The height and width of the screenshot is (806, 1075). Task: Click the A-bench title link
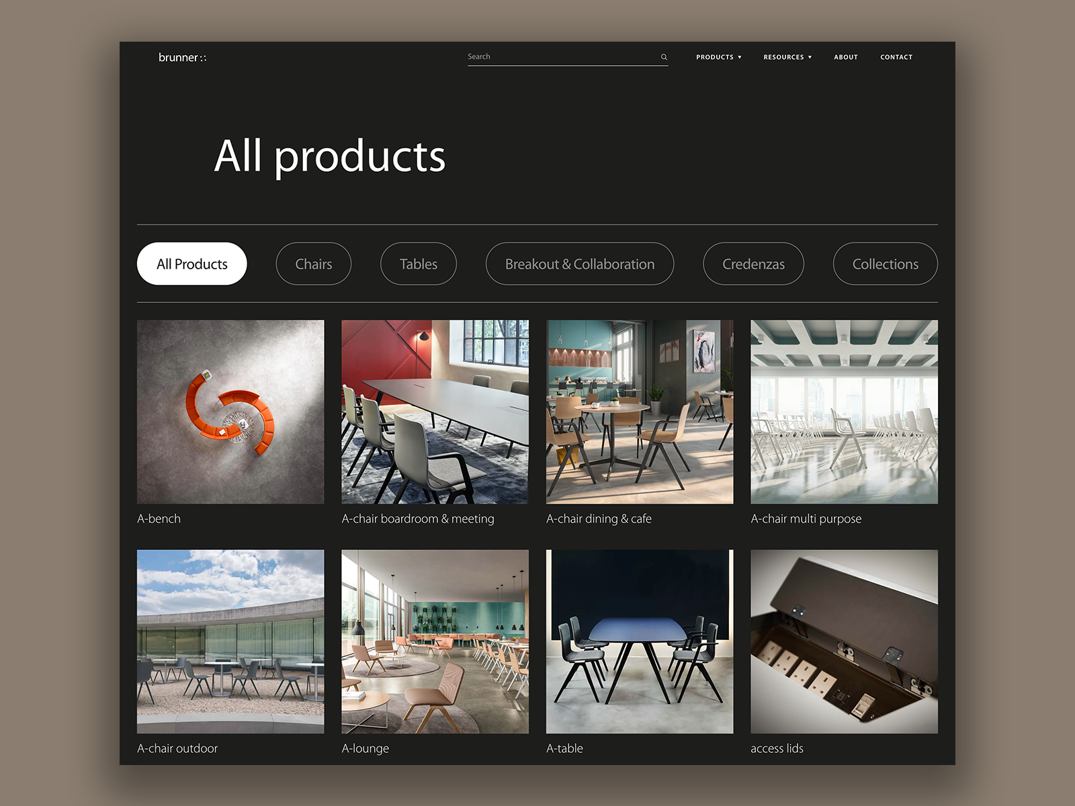coord(159,519)
